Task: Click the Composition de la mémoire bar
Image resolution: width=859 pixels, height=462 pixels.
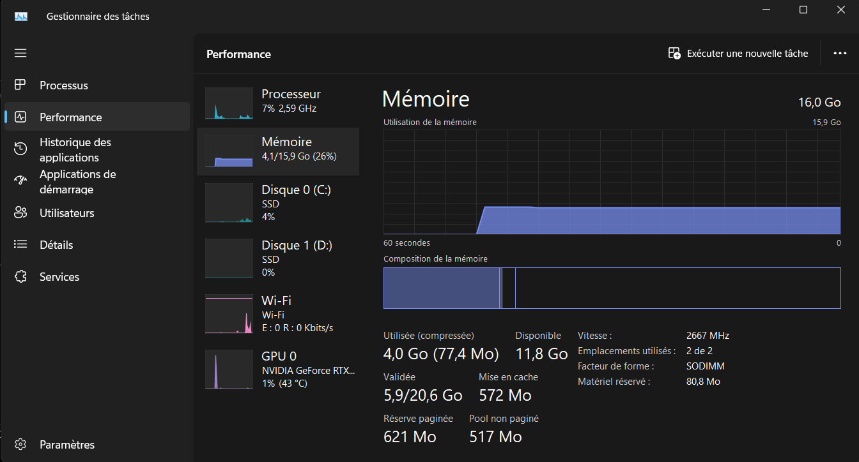Action: pyautogui.click(x=612, y=288)
